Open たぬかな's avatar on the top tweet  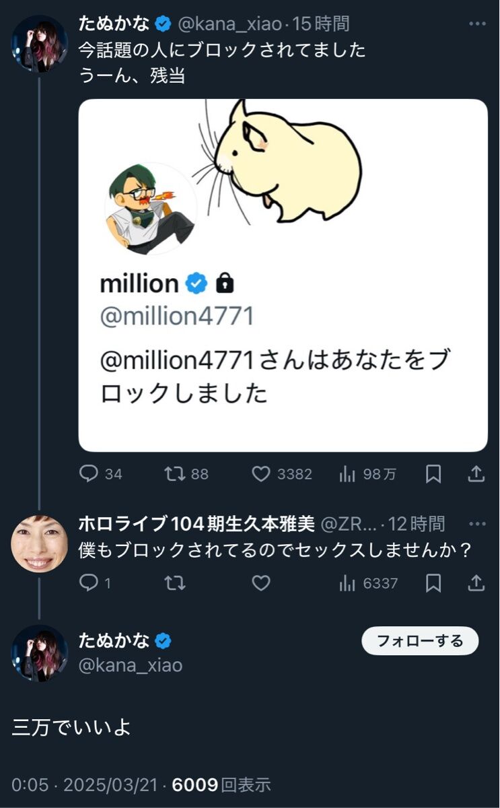(x=40, y=43)
